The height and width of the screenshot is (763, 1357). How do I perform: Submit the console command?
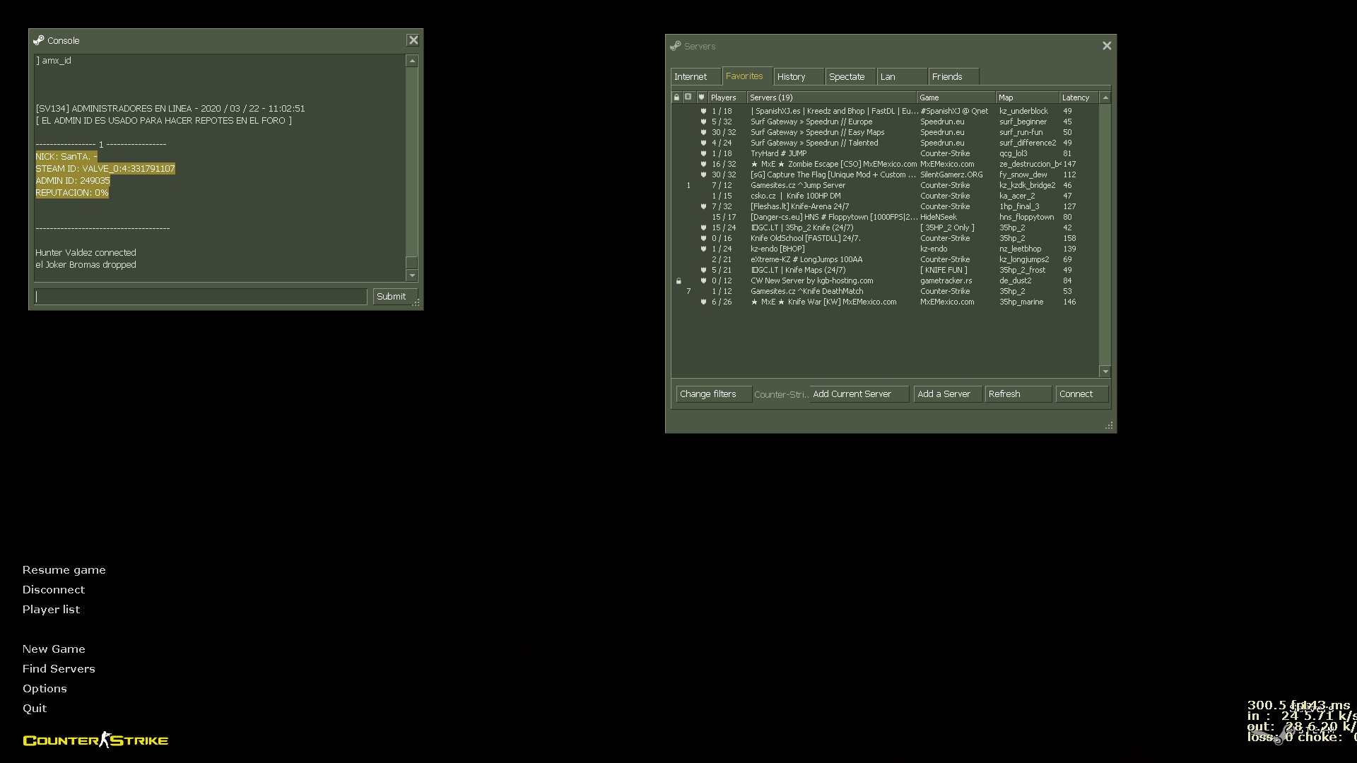pos(394,297)
